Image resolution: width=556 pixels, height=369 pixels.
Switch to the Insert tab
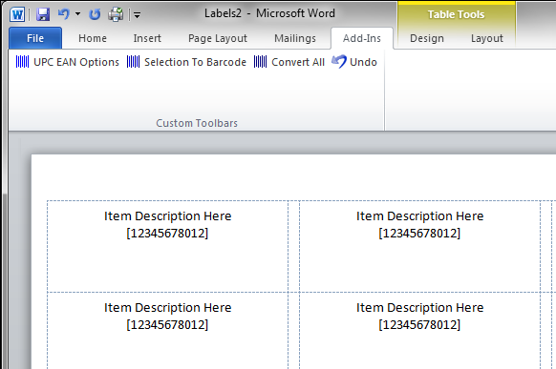pyautogui.click(x=147, y=38)
